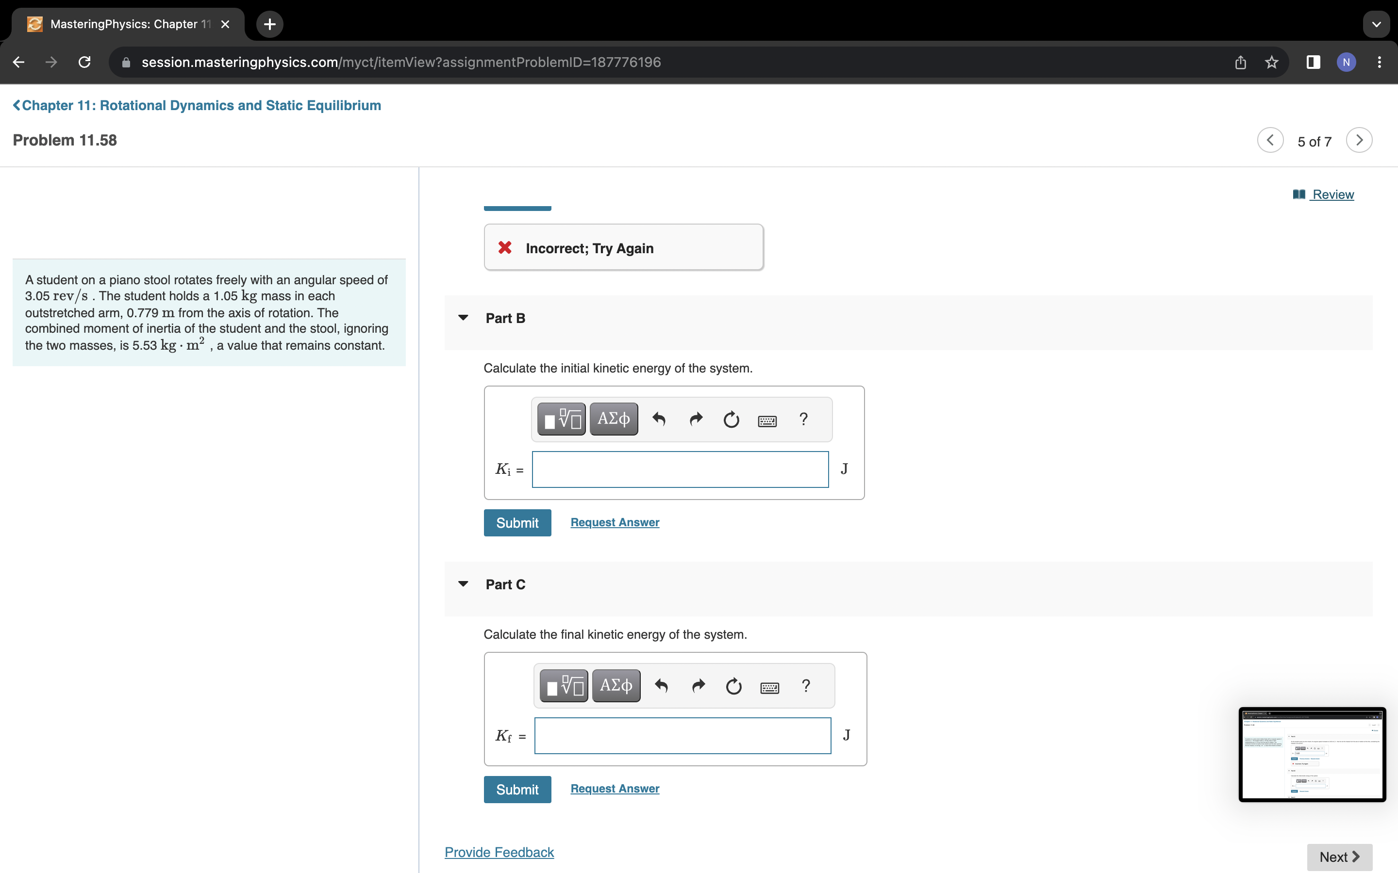This screenshot has width=1398, height=873.
Task: Open a new browser tab
Action: tap(269, 24)
